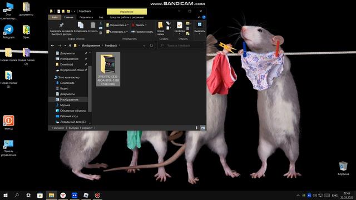Image resolution: width=356 pixels, height=200 pixels.
Task: Collapse the ribbon with the chevron
Action: 199,17
